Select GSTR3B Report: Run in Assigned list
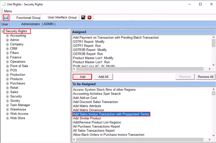Viewport: 216px width, 143px height. (x=88, y=54)
